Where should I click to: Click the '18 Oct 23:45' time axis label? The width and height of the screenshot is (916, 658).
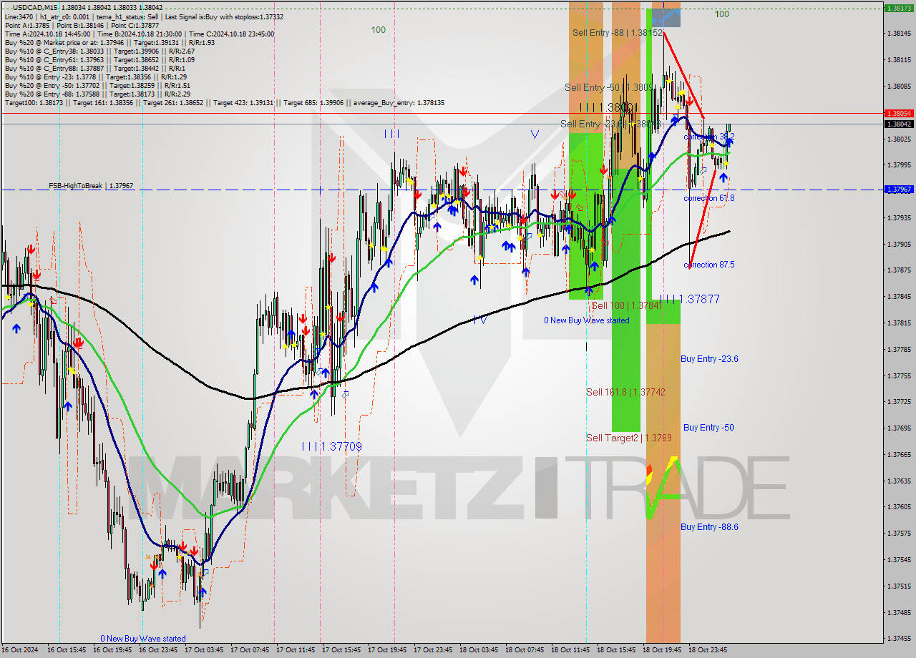[708, 650]
